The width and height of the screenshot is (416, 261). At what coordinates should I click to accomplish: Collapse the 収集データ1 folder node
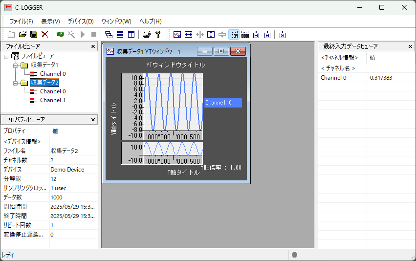15,65
